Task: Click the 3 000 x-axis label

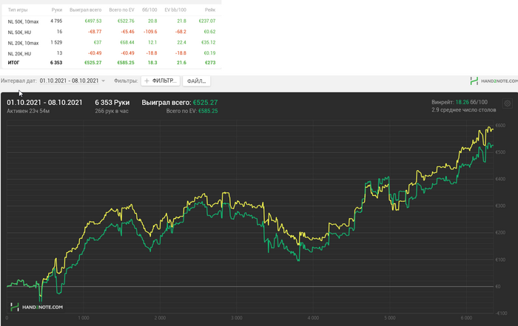Action: click(x=237, y=318)
